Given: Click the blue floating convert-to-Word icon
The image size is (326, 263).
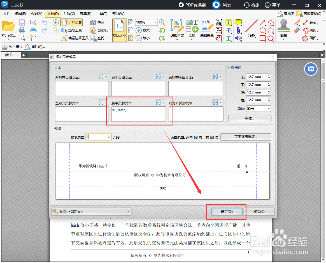Looking at the screenshot, I should tap(311, 69).
